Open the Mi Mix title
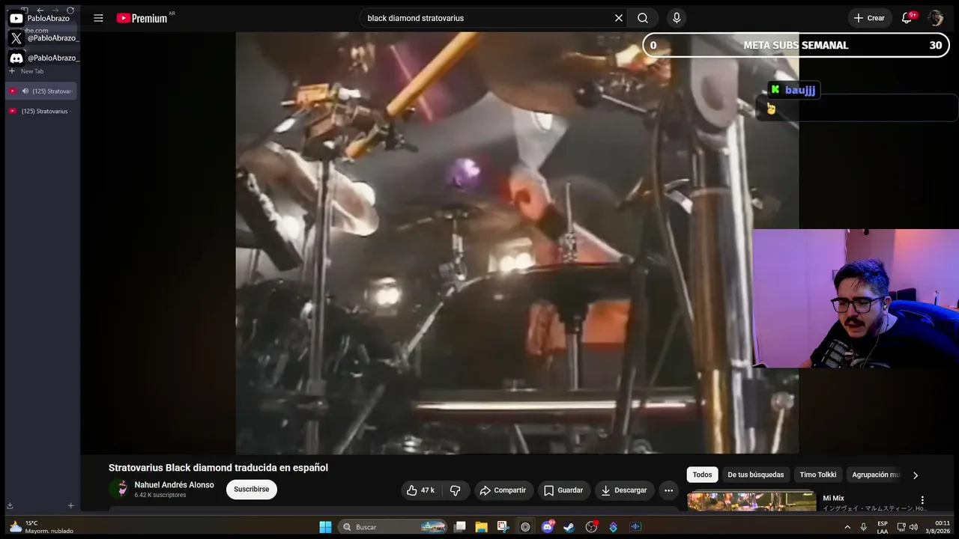 click(833, 498)
